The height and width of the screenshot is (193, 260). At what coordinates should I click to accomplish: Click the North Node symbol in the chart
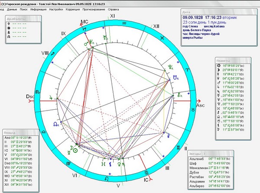pyautogui.click(x=56, y=124)
